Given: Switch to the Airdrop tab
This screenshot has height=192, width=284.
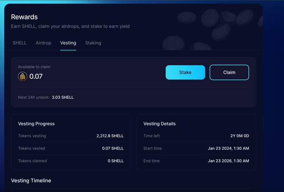Looking at the screenshot, I should [x=43, y=43].
